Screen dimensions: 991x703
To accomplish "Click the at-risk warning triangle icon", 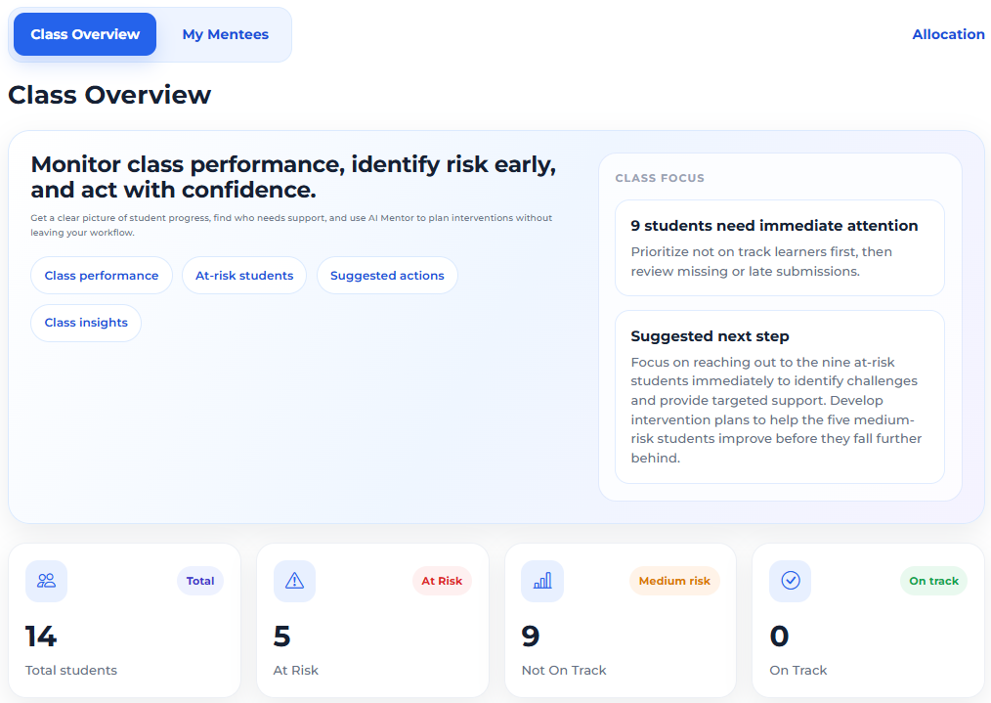I will pos(294,581).
